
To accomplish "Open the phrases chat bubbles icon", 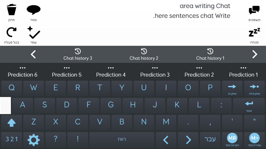I will pos(254,10).
